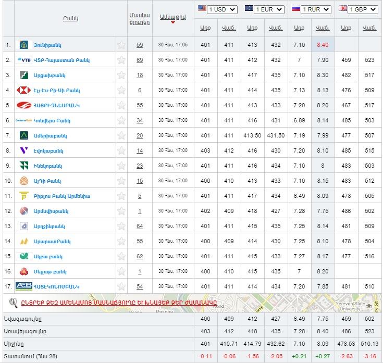Star the Ardshinbank row 13 as favorite
383x364 pixels.
tap(121, 226)
